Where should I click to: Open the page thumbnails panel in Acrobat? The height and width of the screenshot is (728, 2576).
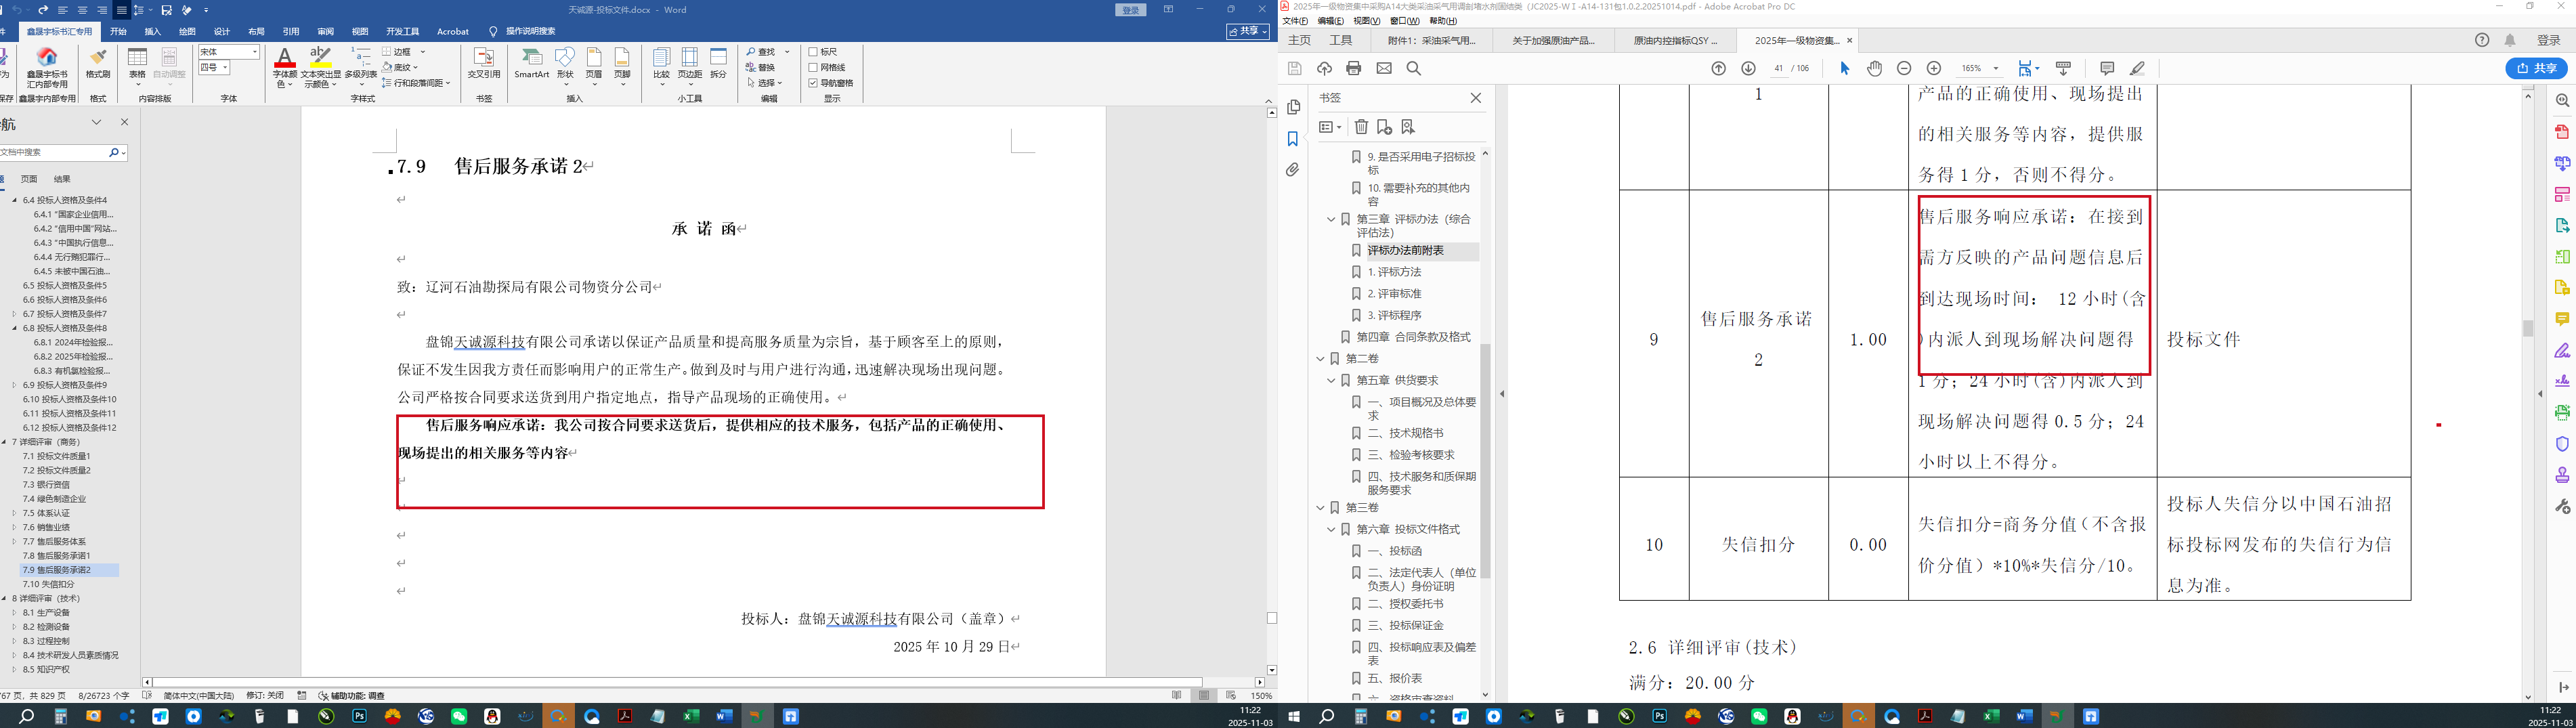(1293, 107)
